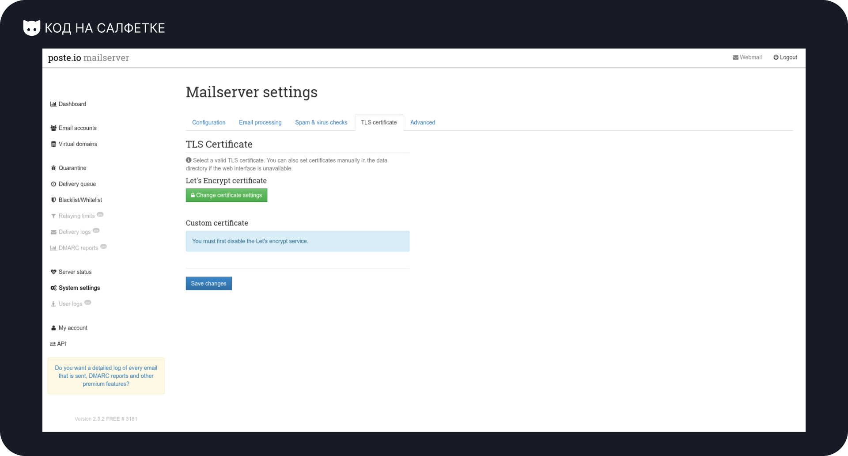
Task: Click the Logout power icon
Action: pos(776,57)
